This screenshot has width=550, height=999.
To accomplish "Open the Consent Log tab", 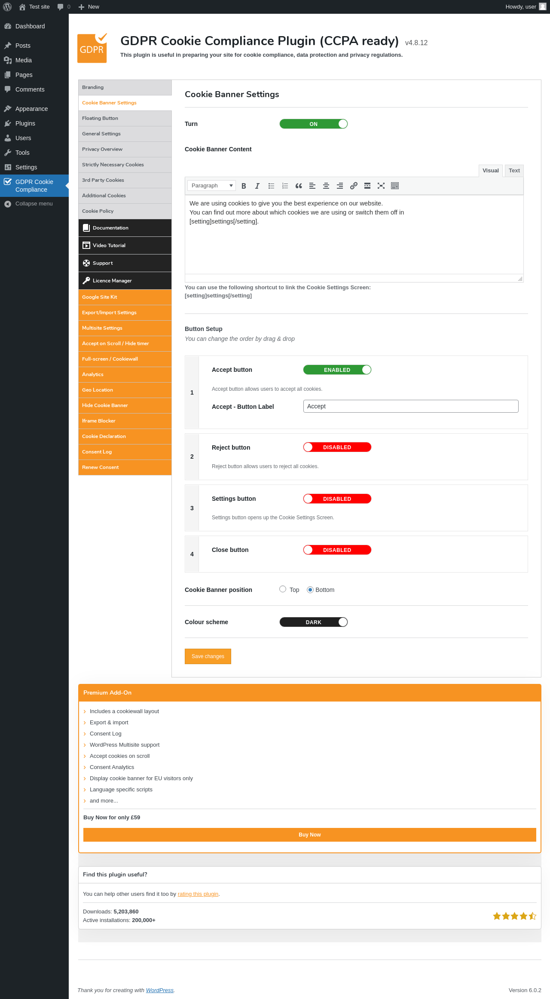I will (x=125, y=452).
